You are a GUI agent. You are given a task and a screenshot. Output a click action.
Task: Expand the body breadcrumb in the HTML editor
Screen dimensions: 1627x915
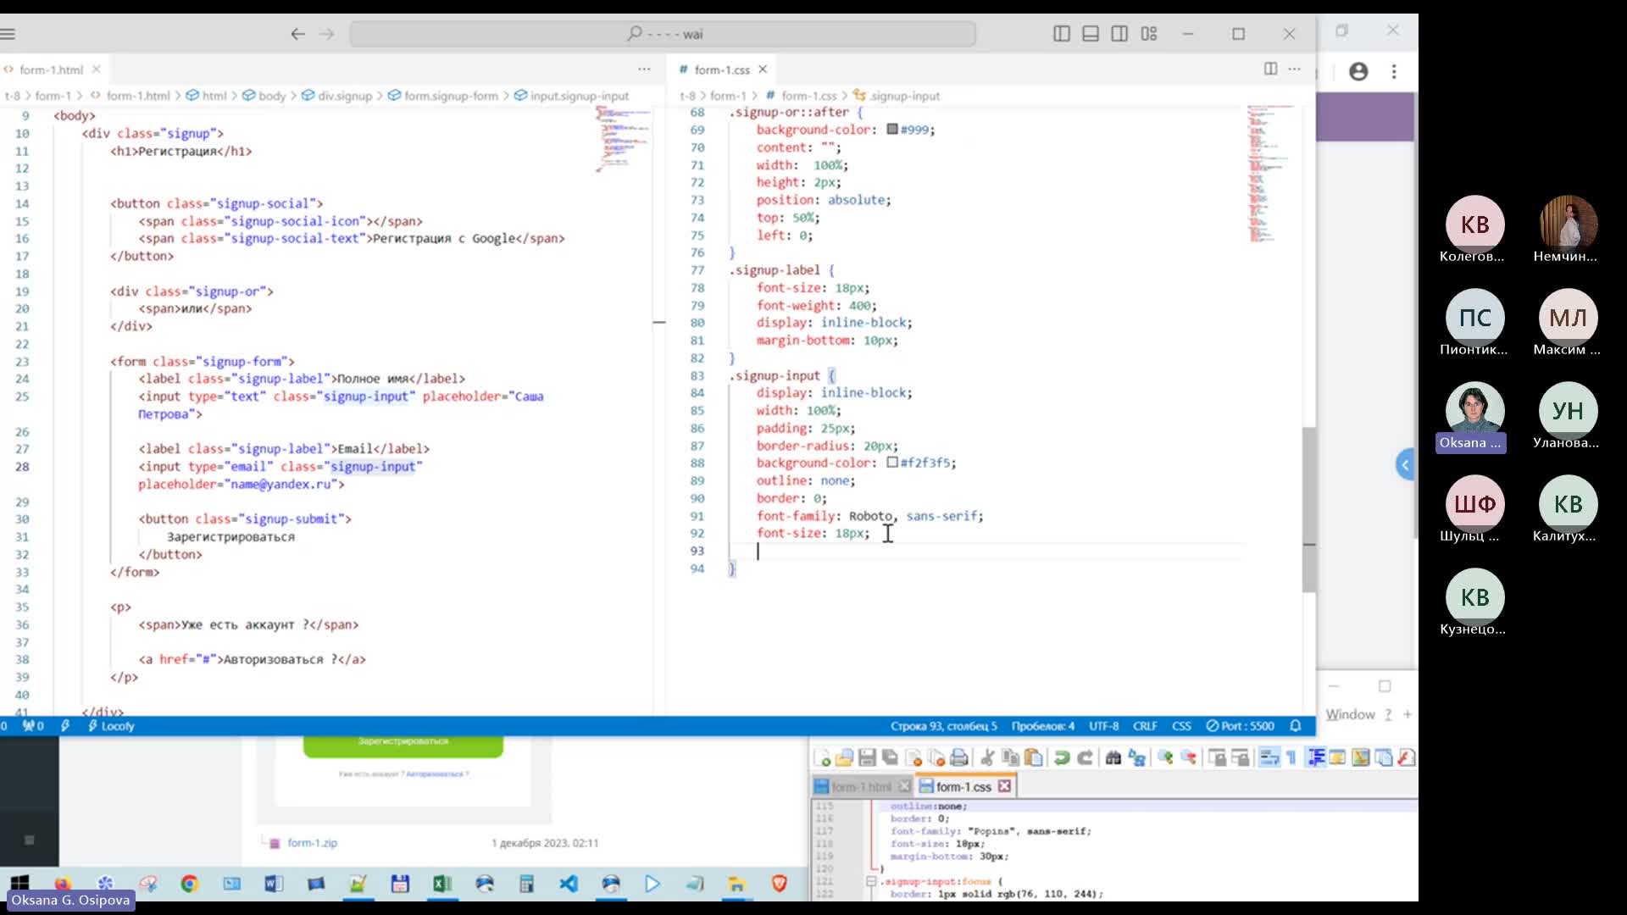click(x=264, y=96)
